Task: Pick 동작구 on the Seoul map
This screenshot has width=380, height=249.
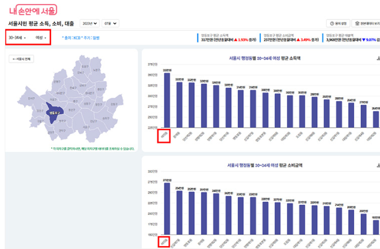Action: (x=62, y=121)
